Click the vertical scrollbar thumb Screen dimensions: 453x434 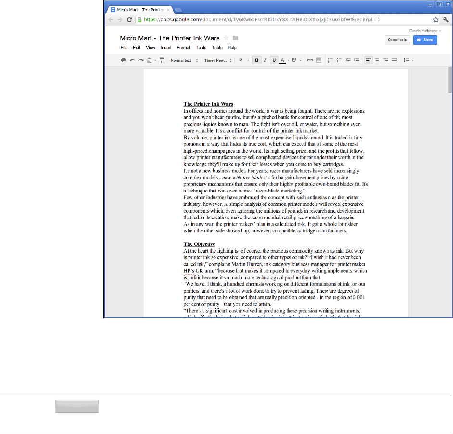pyautogui.click(x=450, y=80)
